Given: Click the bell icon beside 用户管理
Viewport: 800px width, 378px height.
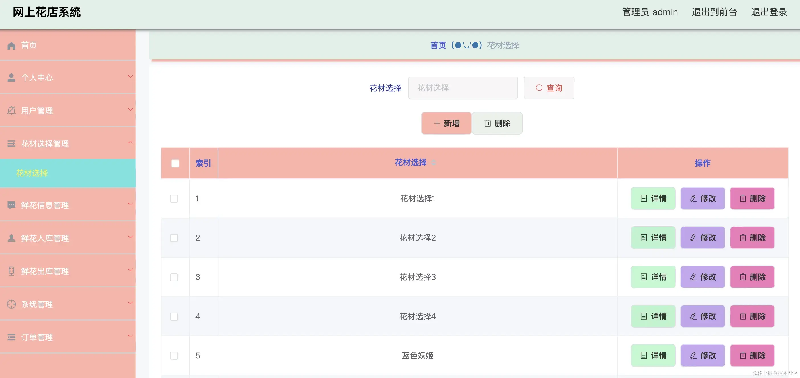Looking at the screenshot, I should click(11, 110).
